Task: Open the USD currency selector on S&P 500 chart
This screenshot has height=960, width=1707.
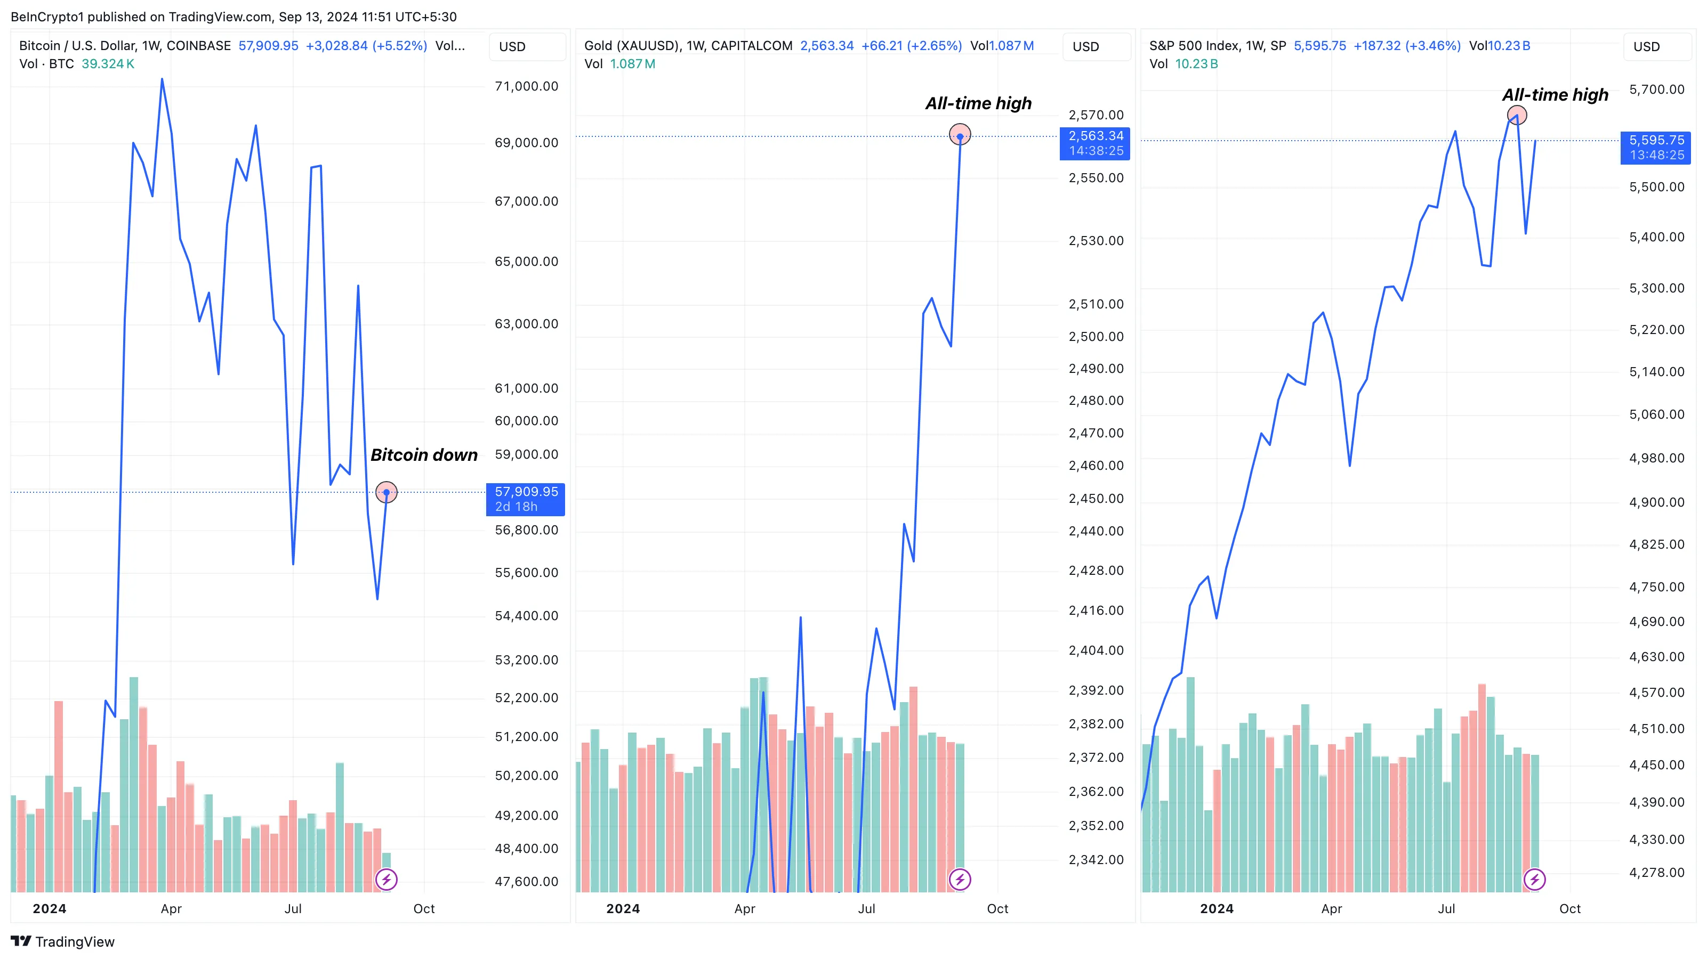Action: pyautogui.click(x=1658, y=46)
